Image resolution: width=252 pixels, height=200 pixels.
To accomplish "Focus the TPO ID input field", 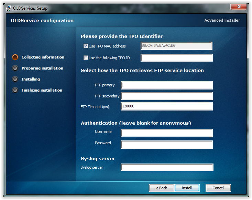I will (176, 58).
